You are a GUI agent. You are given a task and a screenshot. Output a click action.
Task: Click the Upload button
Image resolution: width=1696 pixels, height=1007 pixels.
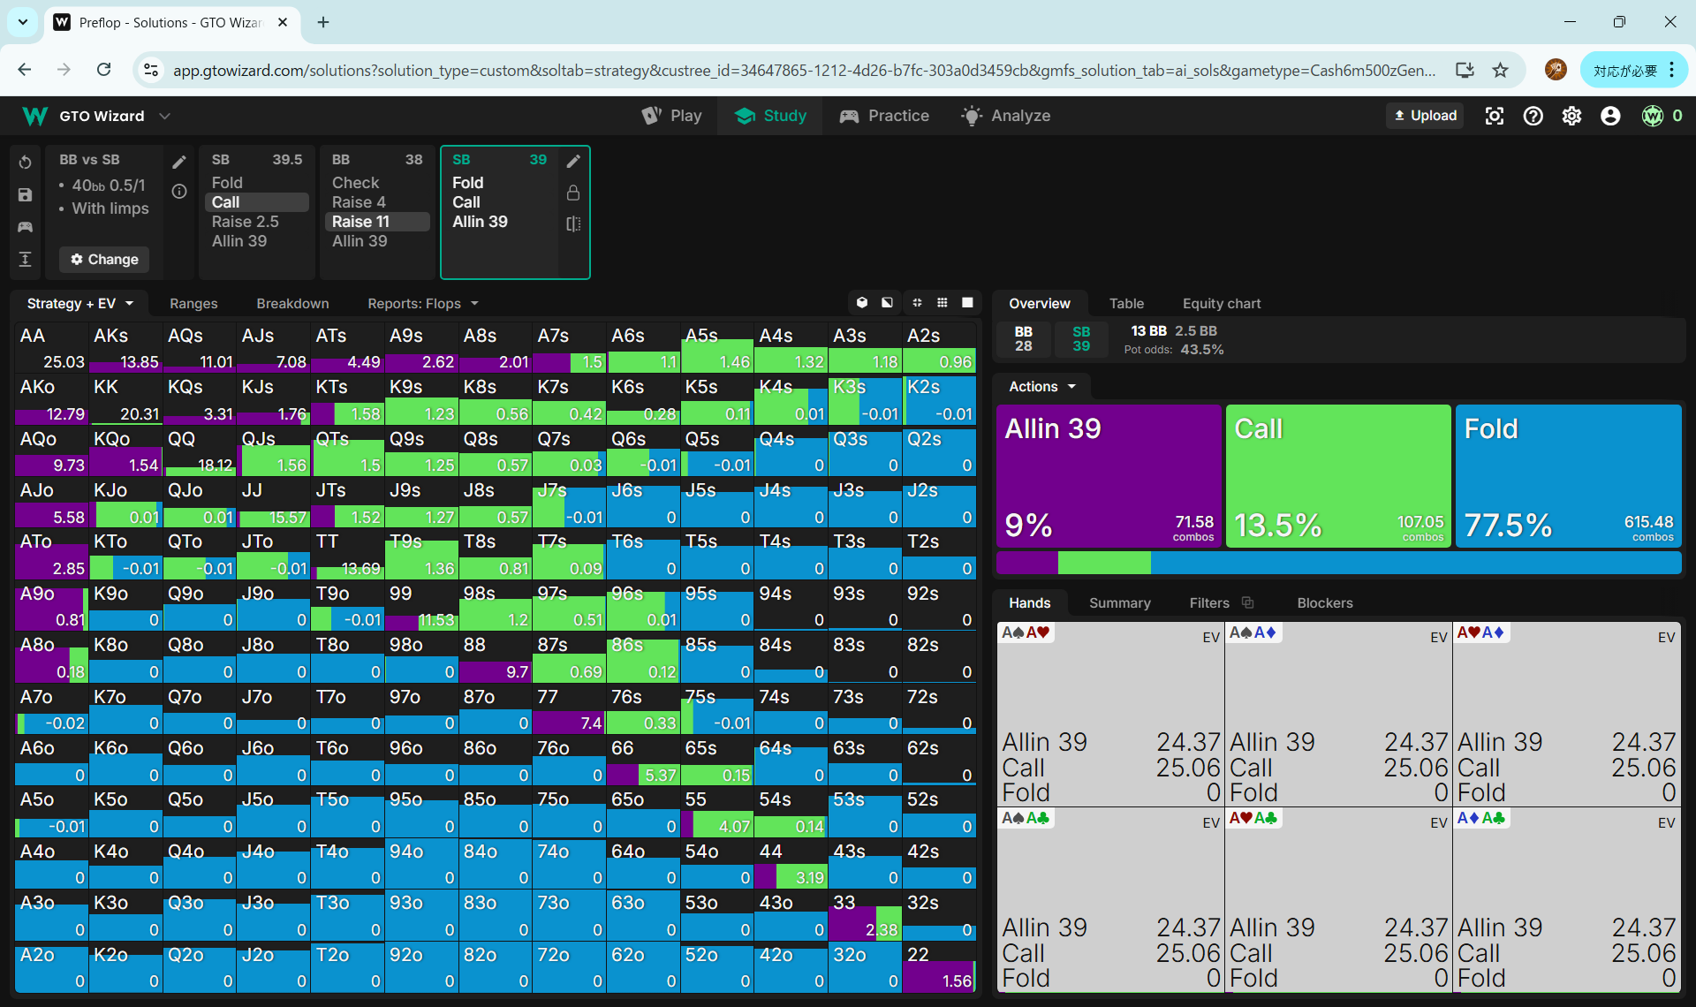(x=1425, y=116)
